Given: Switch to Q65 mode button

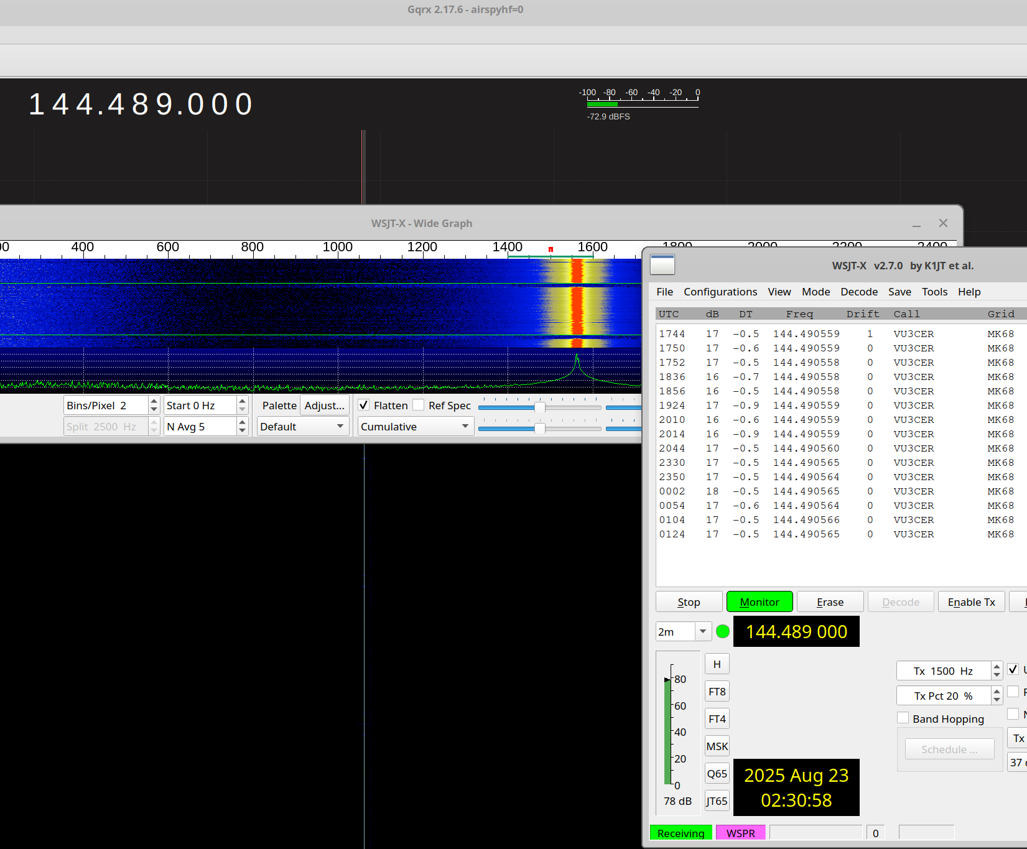Looking at the screenshot, I should pyautogui.click(x=717, y=774).
